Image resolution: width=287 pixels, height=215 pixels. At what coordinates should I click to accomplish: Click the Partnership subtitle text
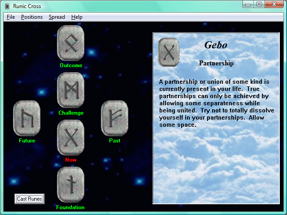pyautogui.click(x=216, y=63)
